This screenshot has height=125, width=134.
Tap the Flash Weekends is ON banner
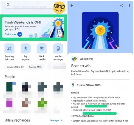point(33,28)
